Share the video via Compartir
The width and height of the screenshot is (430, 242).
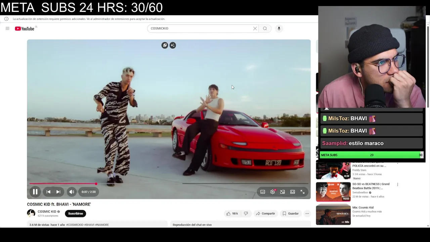pos(265,213)
